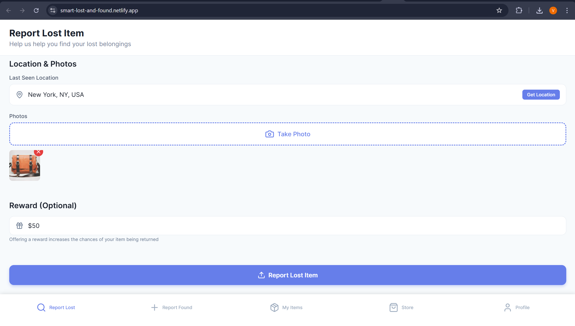Viewport: 575px width, 326px height.
Task: Open Chrome three-dot menu
Action: pos(567,10)
